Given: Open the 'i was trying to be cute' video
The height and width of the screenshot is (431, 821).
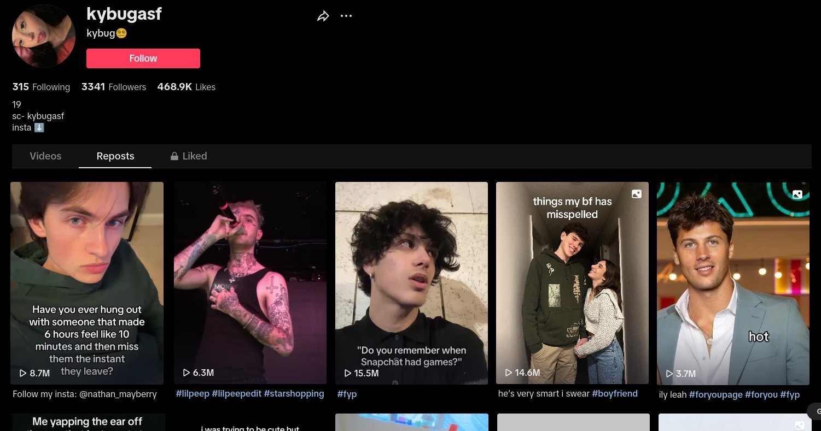Looking at the screenshot, I should (x=250, y=422).
